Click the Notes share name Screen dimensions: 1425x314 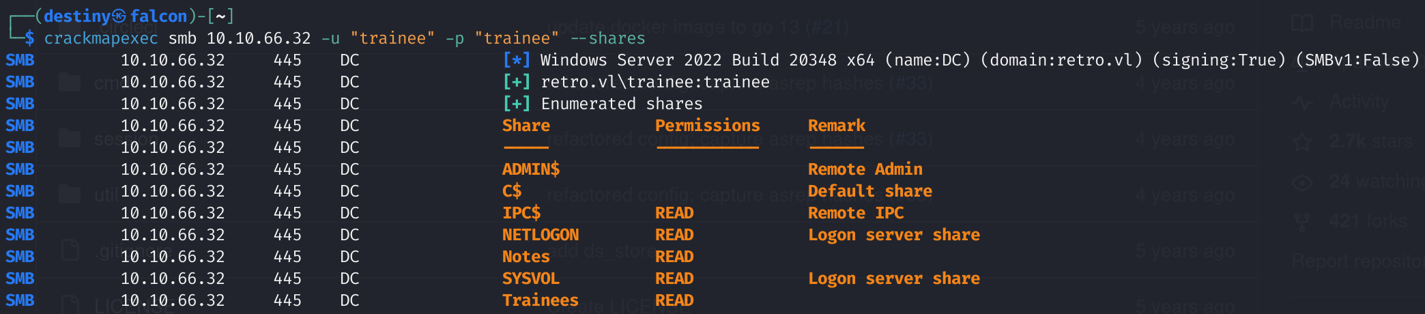[526, 257]
